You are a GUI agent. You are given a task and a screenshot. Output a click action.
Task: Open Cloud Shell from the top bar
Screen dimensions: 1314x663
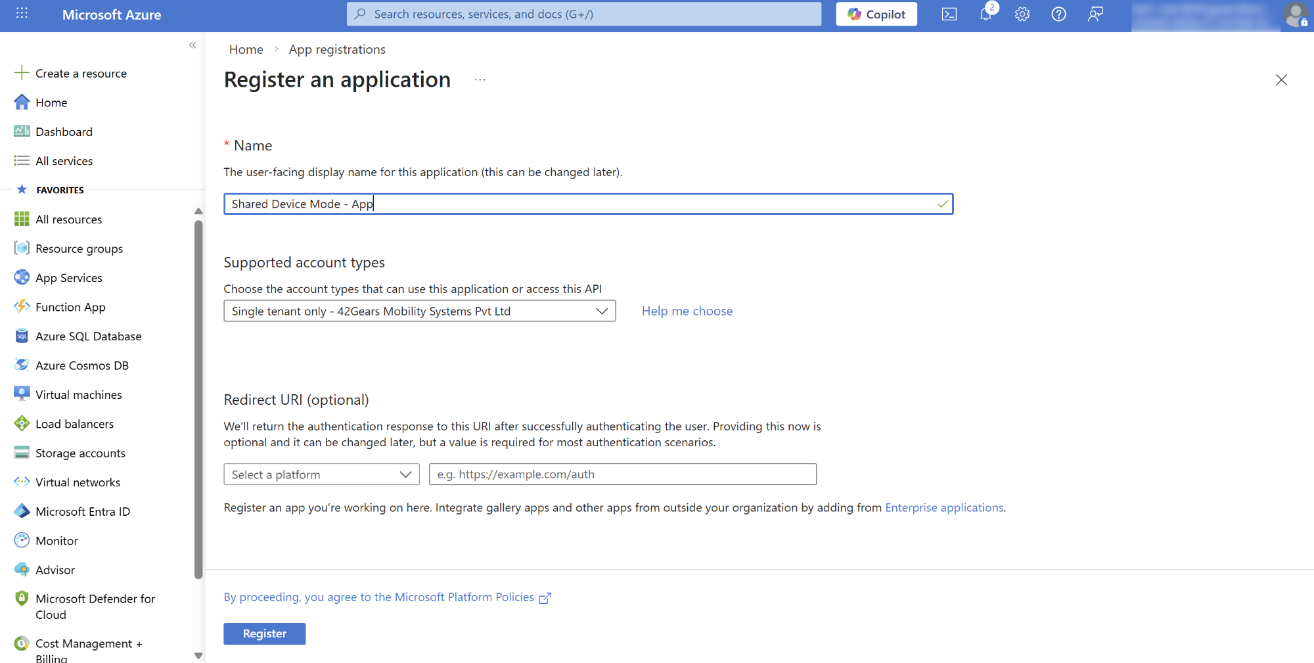point(949,14)
